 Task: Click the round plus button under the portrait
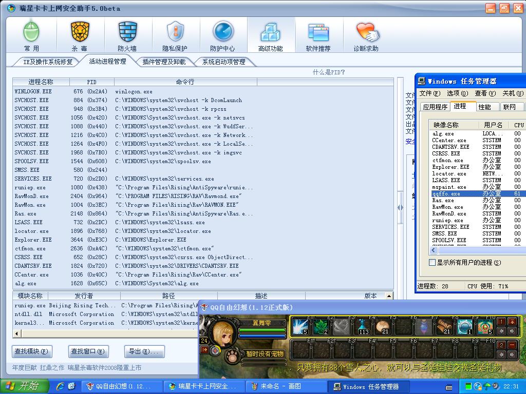(x=215, y=350)
